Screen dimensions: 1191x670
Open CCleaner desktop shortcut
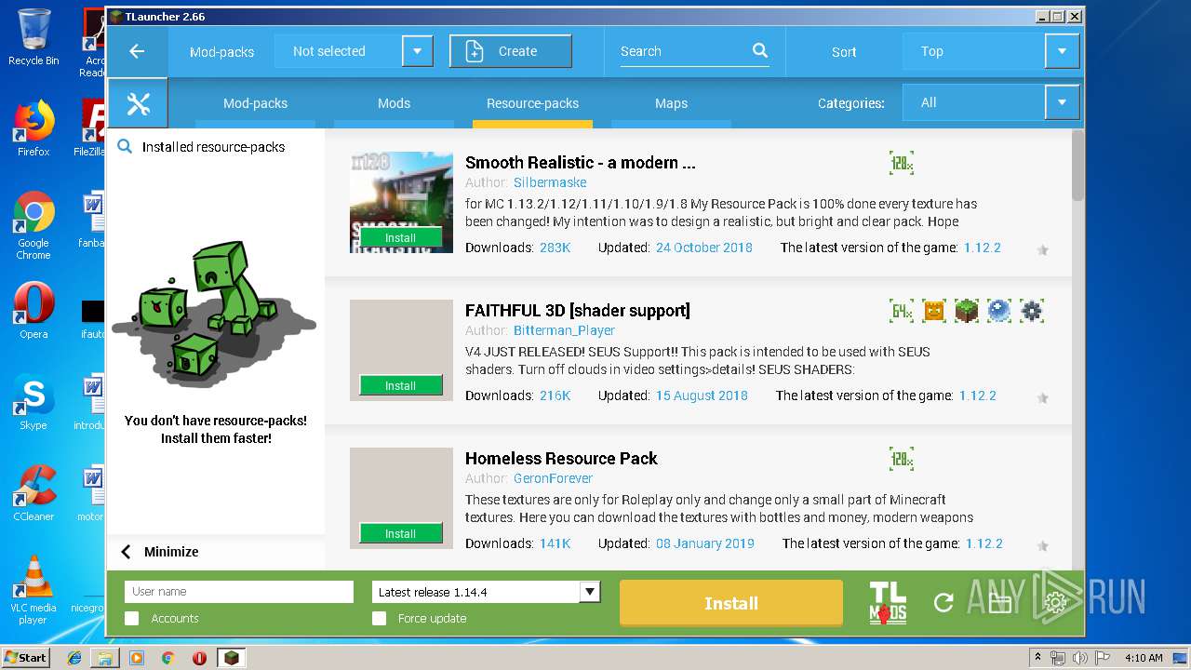[x=33, y=493]
